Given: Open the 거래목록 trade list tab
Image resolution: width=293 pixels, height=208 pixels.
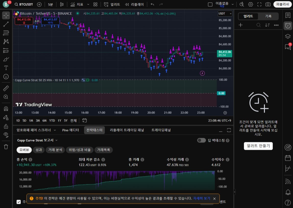Looking at the screenshot, I should [104, 150].
